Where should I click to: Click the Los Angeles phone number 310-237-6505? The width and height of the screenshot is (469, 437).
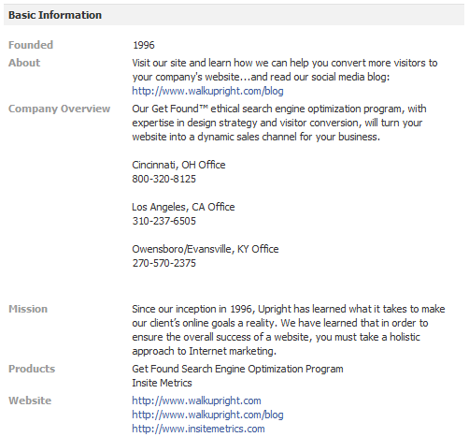coord(164,221)
